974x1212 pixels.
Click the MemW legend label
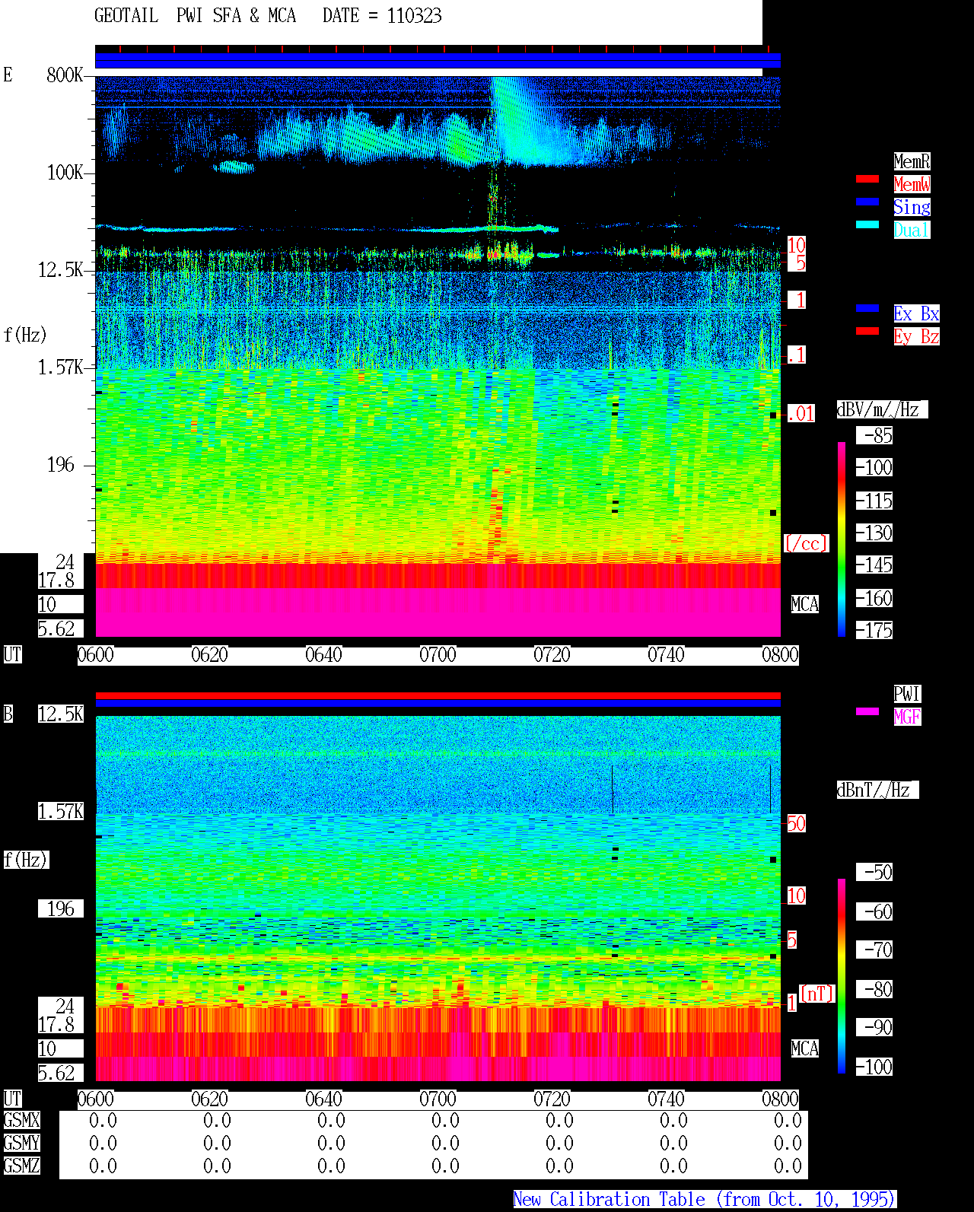912,184
